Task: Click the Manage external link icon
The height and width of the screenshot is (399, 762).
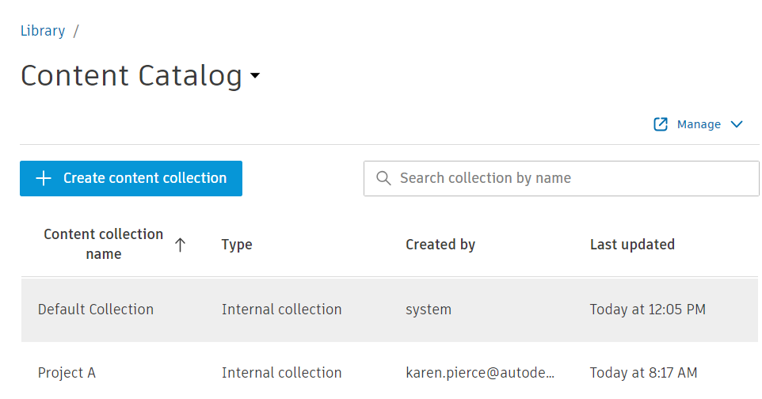Action: point(661,124)
